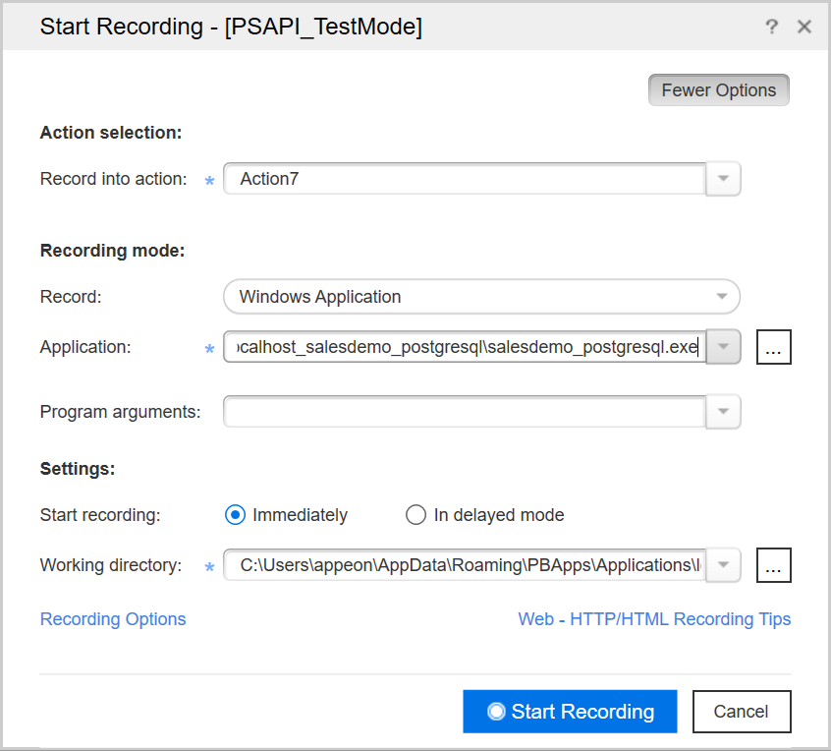Image resolution: width=831 pixels, height=751 pixels.
Task: Click the Program arguments text field
Action: coord(464,412)
